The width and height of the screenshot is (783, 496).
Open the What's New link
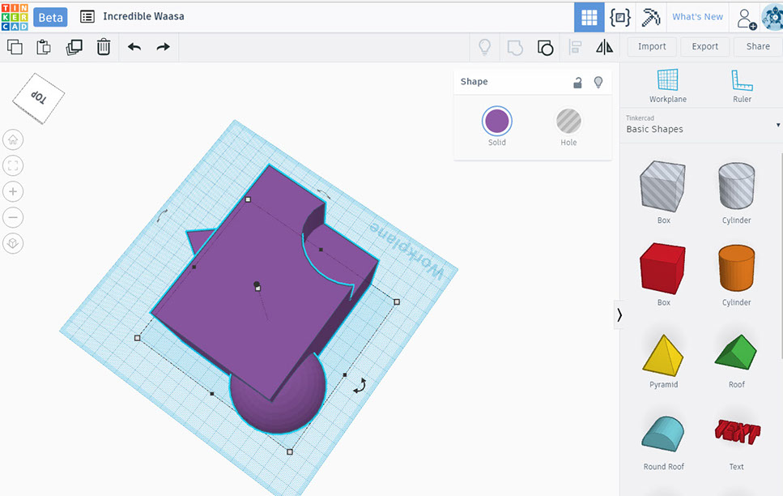[x=697, y=16]
